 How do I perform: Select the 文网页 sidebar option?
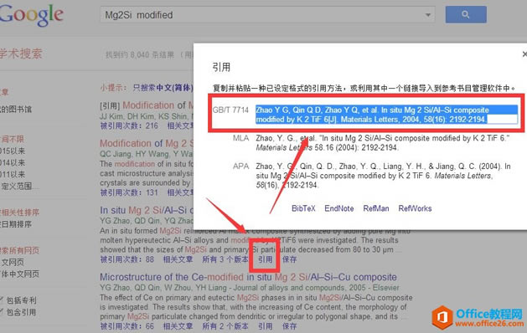click(12, 262)
